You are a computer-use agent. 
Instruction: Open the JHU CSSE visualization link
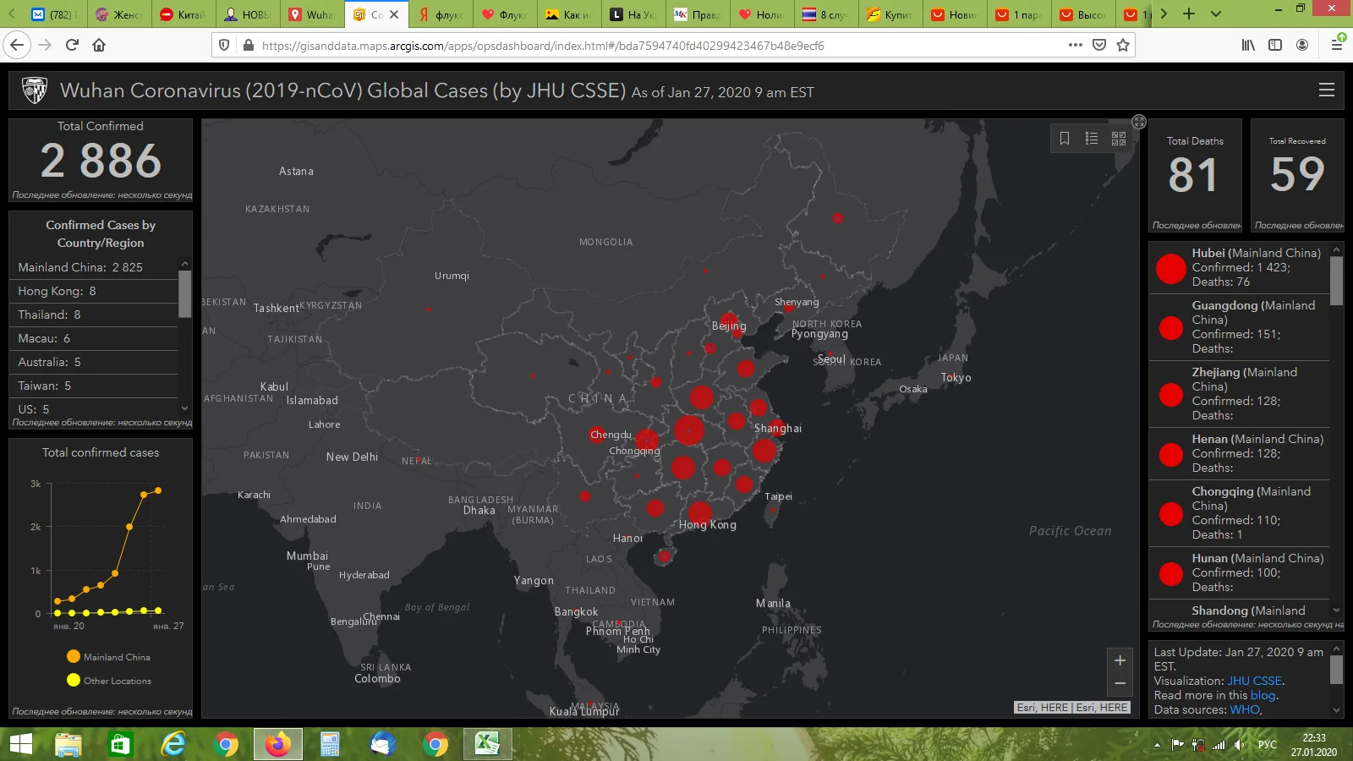tap(1255, 681)
